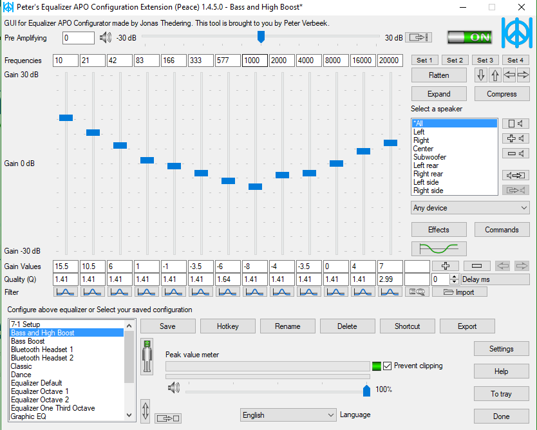Select the Left rear speaker
This screenshot has width=537, height=430.
[x=455, y=165]
